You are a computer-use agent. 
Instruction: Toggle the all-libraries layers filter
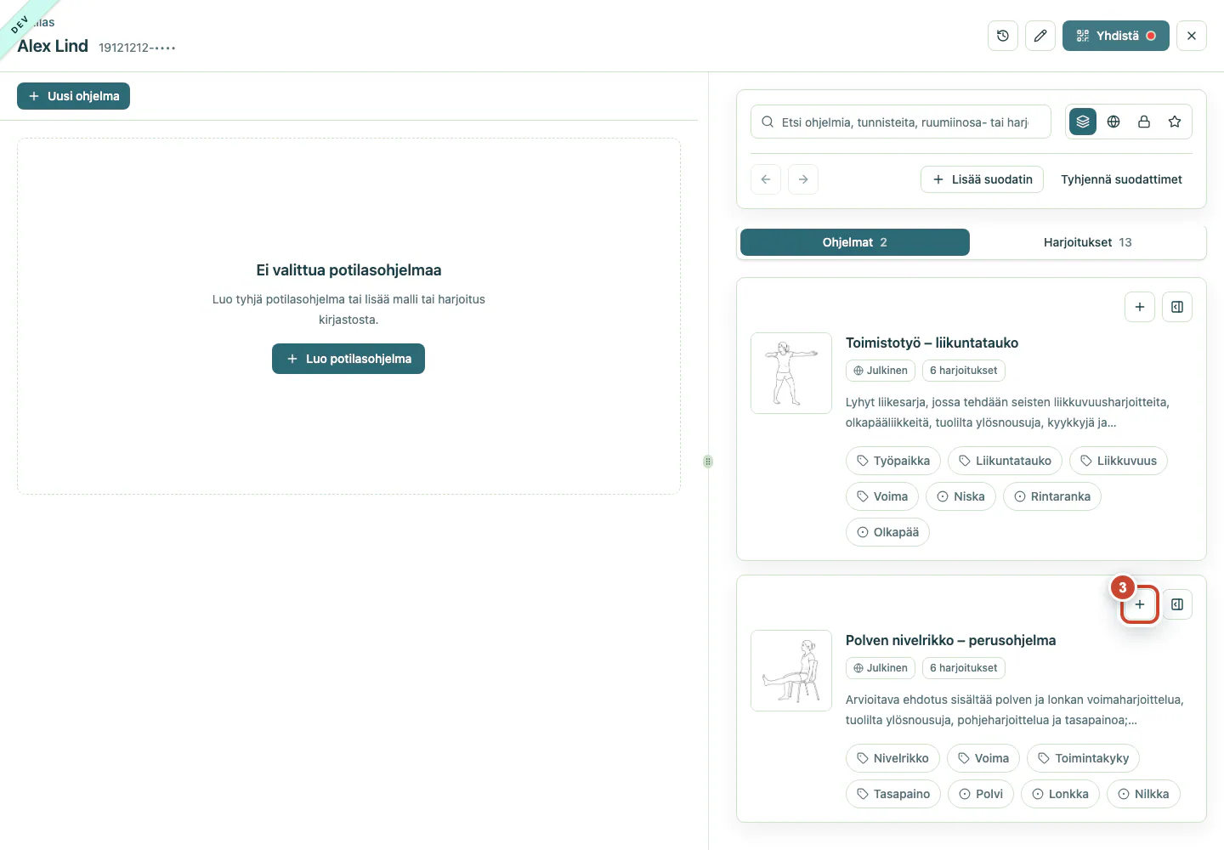(x=1083, y=122)
